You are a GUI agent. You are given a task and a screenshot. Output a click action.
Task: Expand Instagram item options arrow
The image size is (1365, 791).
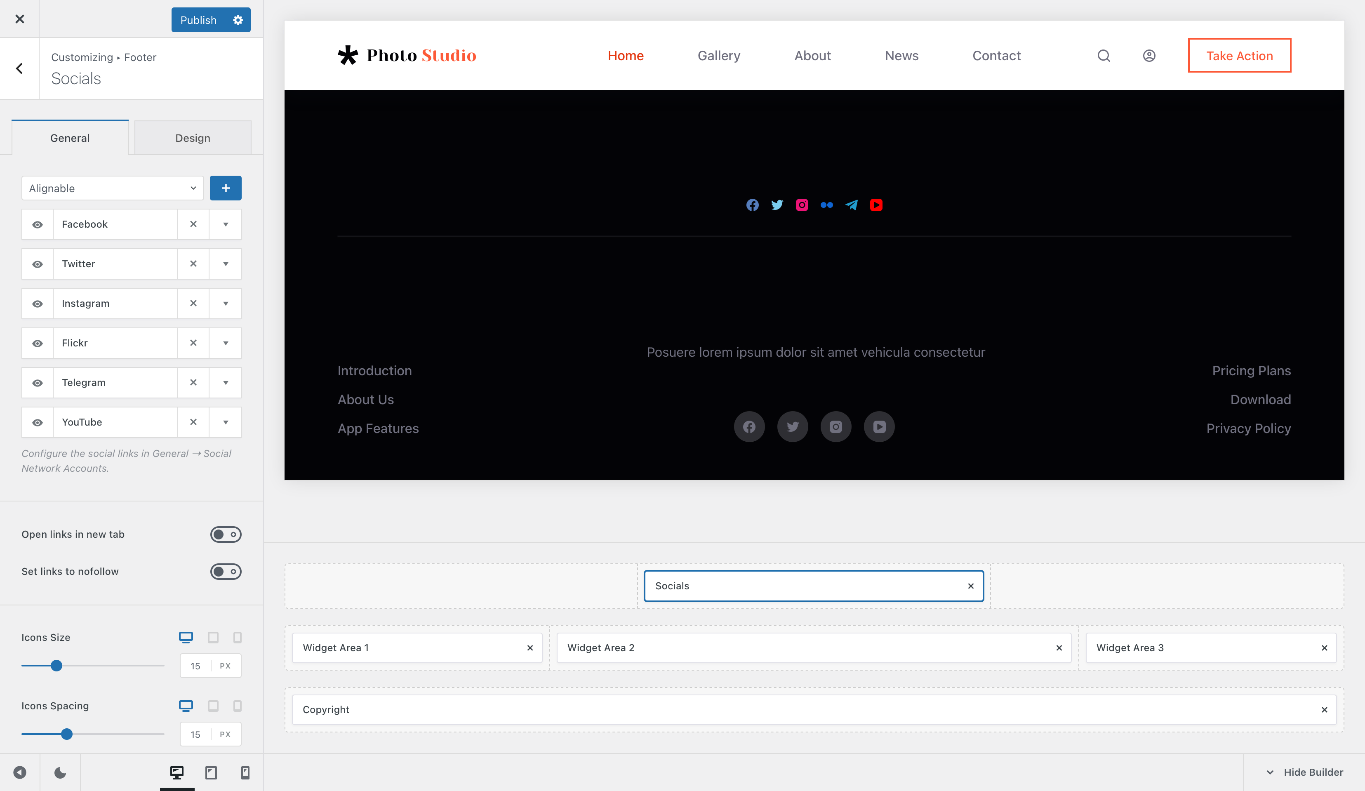[x=225, y=303]
